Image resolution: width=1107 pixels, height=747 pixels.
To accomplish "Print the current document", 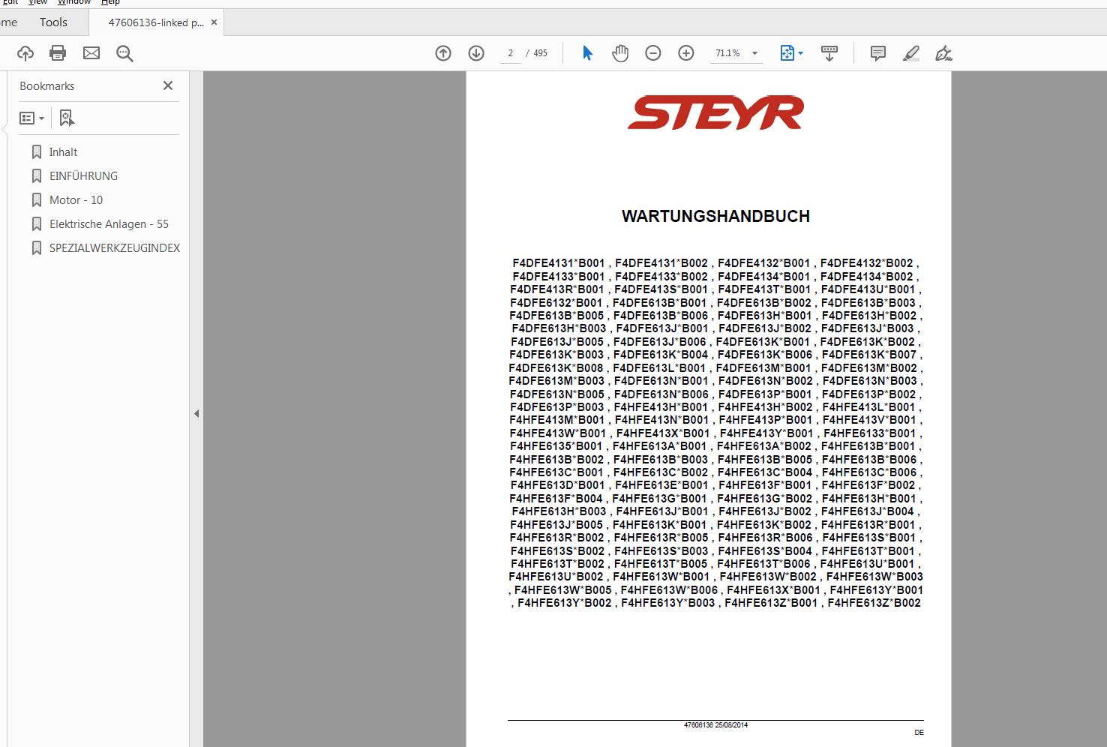I will click(x=57, y=52).
